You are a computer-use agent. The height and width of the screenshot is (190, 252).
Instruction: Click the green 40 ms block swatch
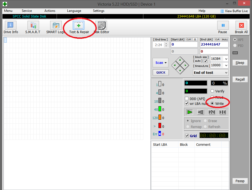point(160,109)
